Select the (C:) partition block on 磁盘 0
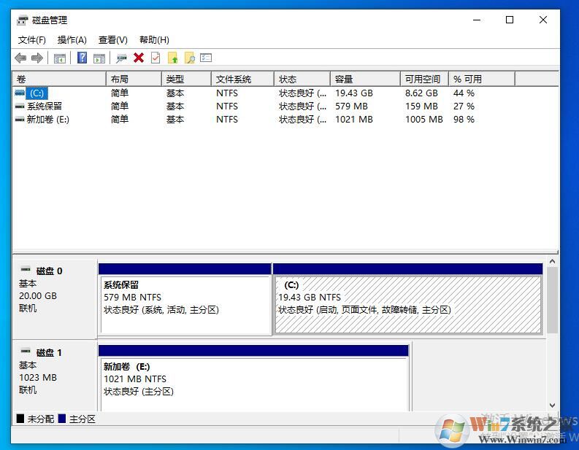The height and width of the screenshot is (450, 579). click(407, 305)
